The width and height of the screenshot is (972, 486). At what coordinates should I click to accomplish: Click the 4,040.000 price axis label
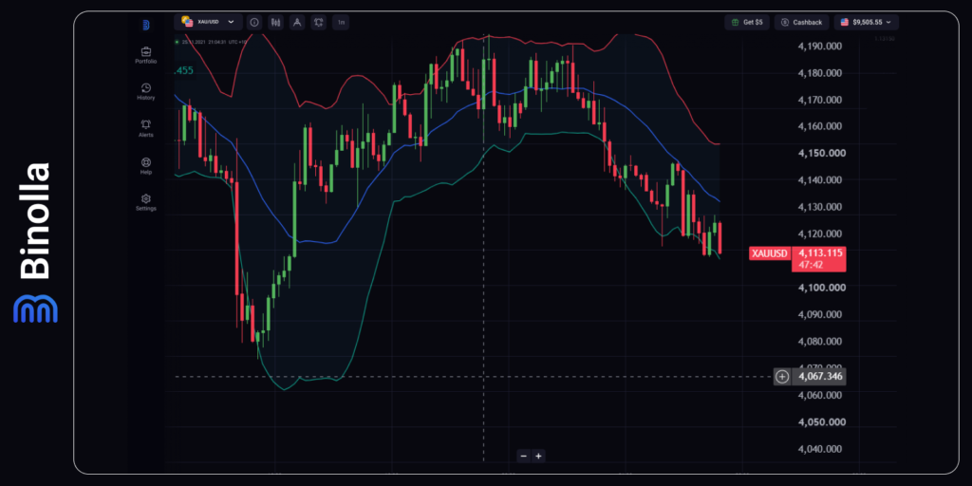point(819,449)
